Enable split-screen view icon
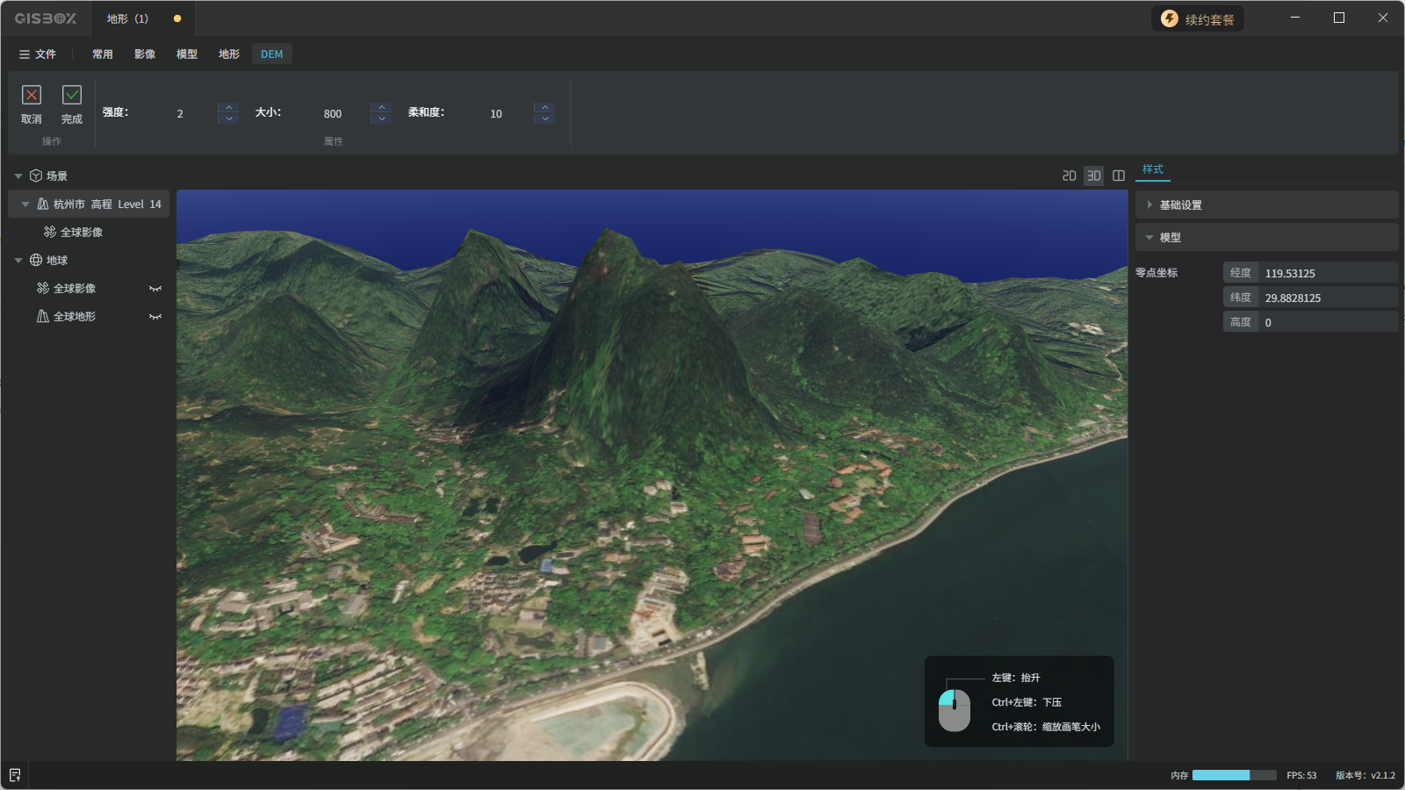Screen dimensions: 1405x790 [x=1119, y=176]
